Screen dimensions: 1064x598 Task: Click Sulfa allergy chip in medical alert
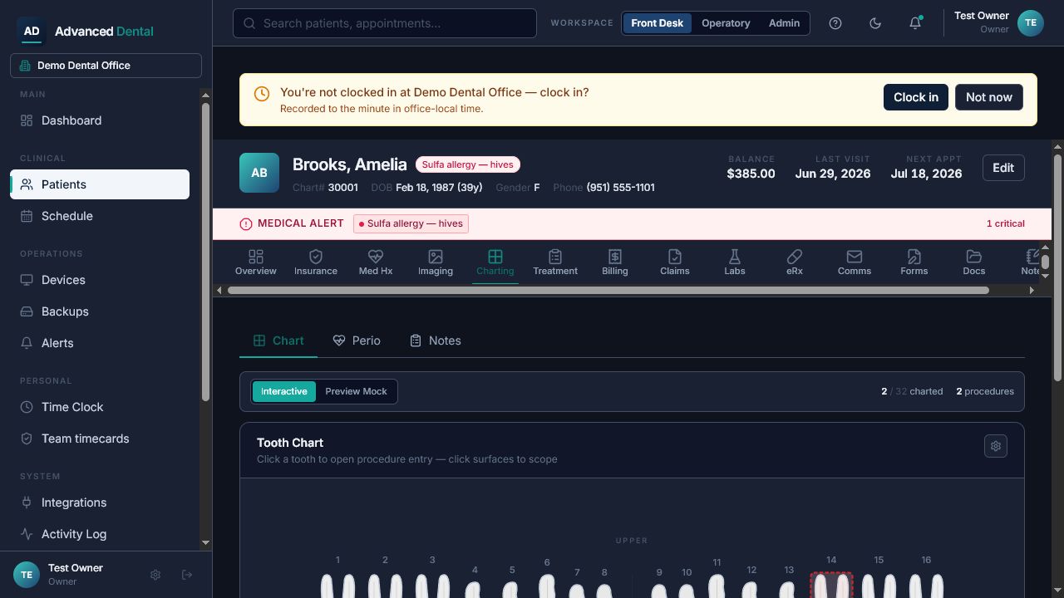click(x=411, y=223)
